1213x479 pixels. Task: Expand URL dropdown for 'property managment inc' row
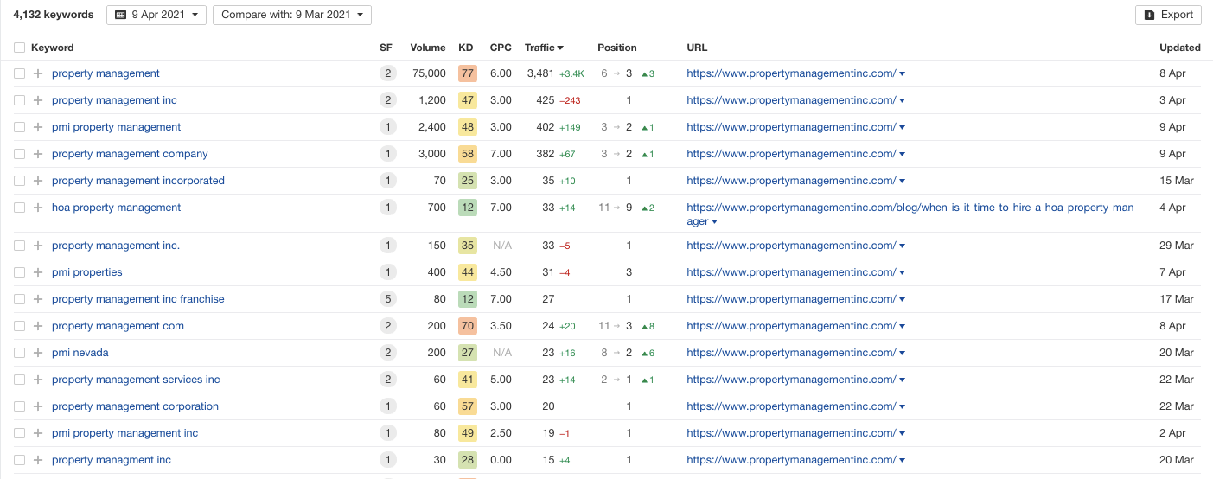(903, 461)
